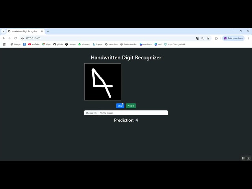Click the blue Clear button
Viewport: 252px width, 189px height.
[120, 106]
